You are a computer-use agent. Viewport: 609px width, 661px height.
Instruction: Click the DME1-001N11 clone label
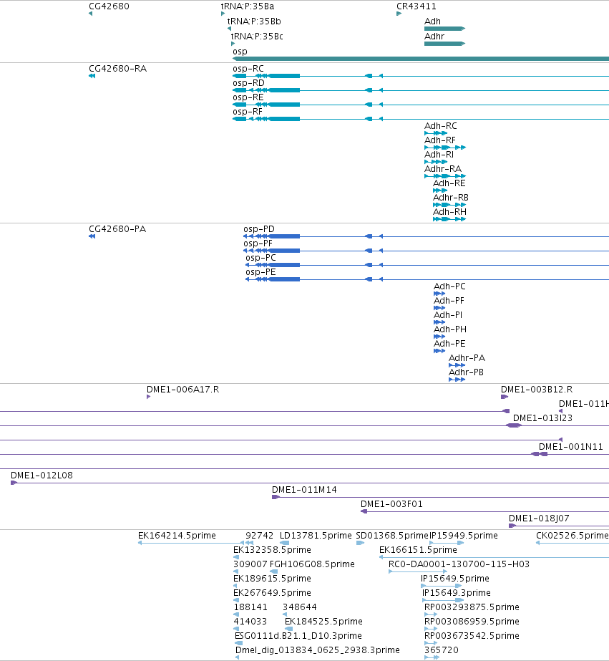click(570, 447)
